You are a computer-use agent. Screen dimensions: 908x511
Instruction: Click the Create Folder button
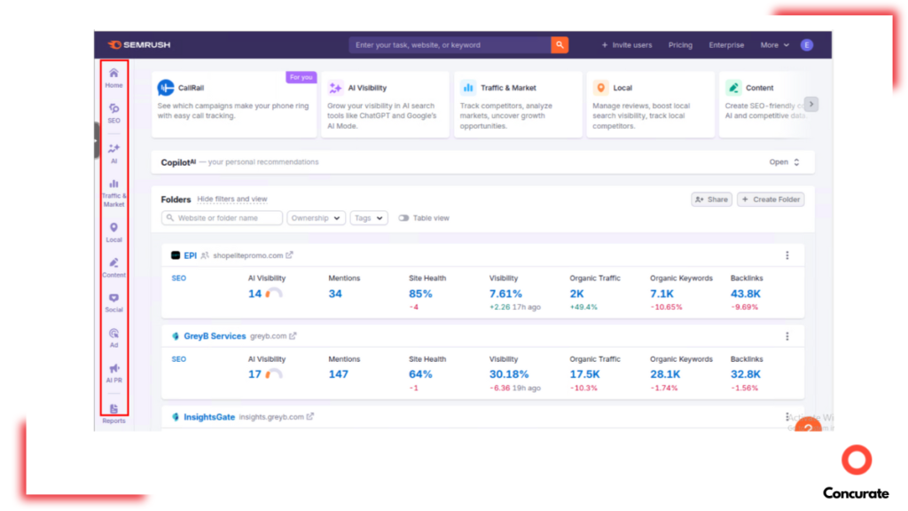(x=771, y=199)
